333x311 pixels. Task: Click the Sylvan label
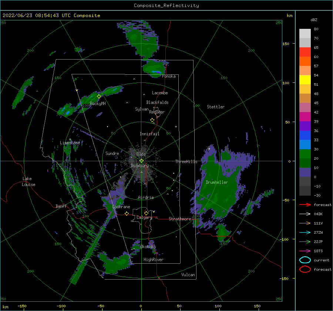click(x=142, y=109)
